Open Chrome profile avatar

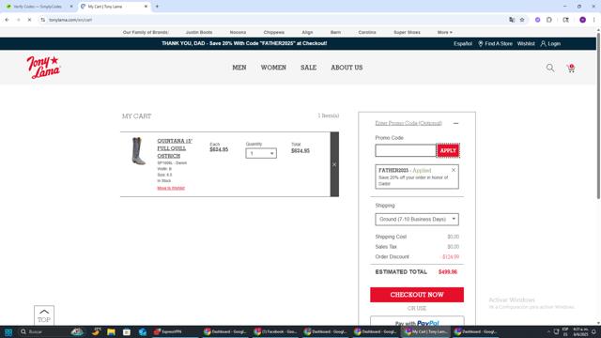tap(582, 20)
